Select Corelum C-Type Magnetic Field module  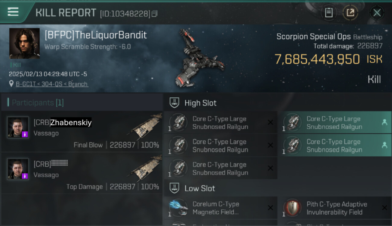pyautogui.click(x=221, y=208)
